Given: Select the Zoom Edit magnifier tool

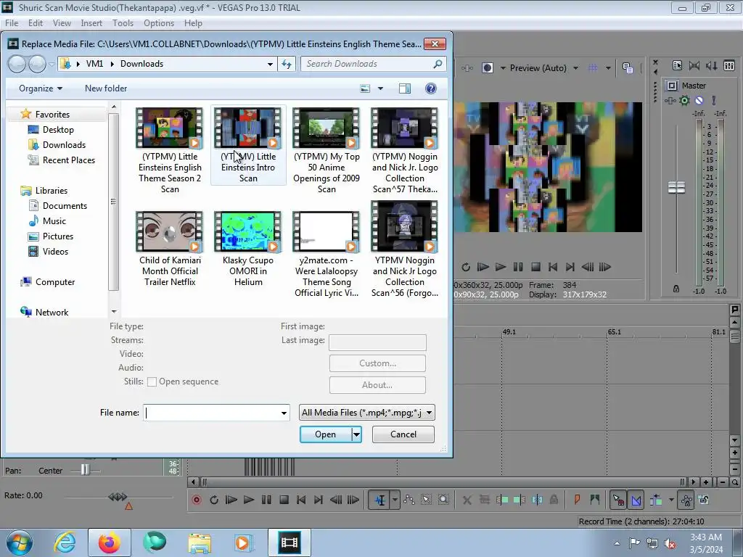Looking at the screenshot, I should pyautogui.click(x=443, y=500).
